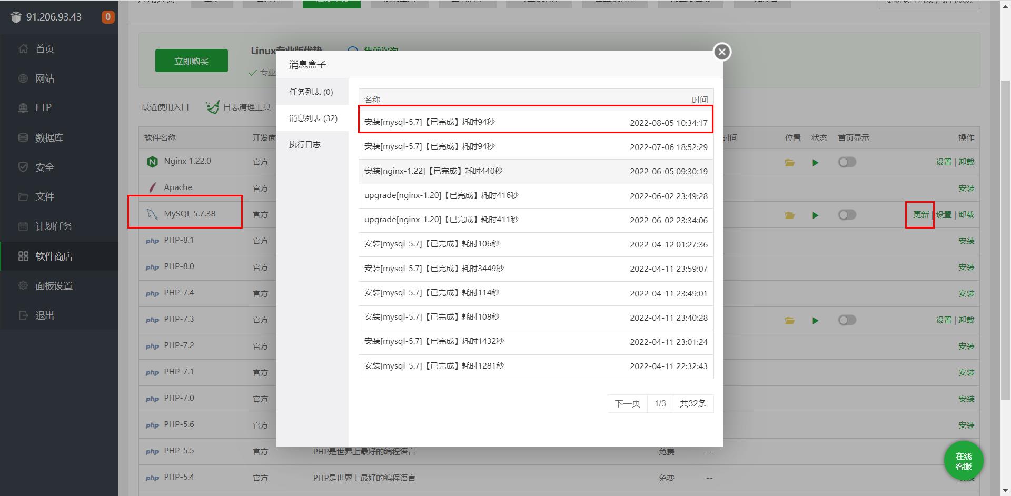
Task: Click 安装 link for PHP-8.1 row
Action: (x=966, y=241)
